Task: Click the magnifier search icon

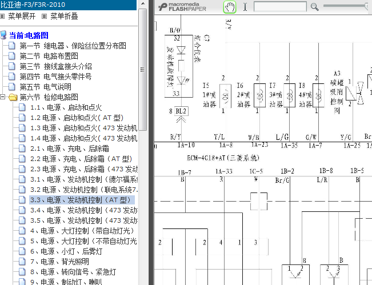Action: (x=315, y=7)
